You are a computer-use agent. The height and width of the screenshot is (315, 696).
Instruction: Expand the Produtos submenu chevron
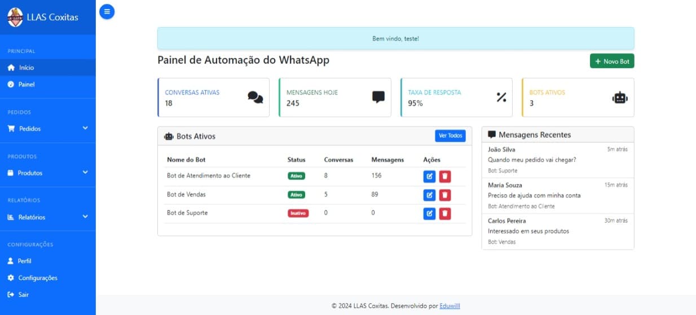85,172
